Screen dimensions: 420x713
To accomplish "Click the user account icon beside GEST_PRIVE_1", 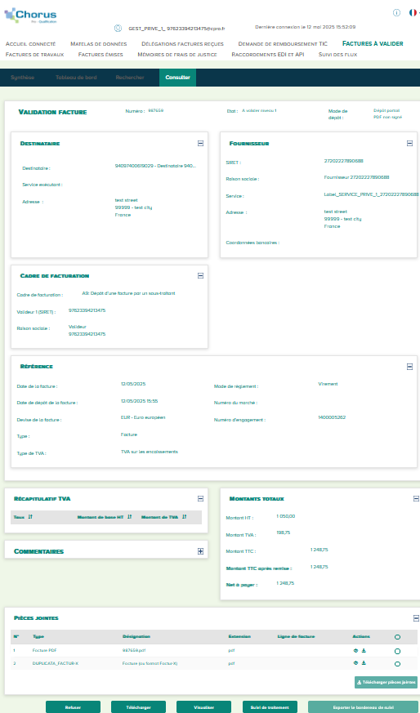I will coord(118,29).
